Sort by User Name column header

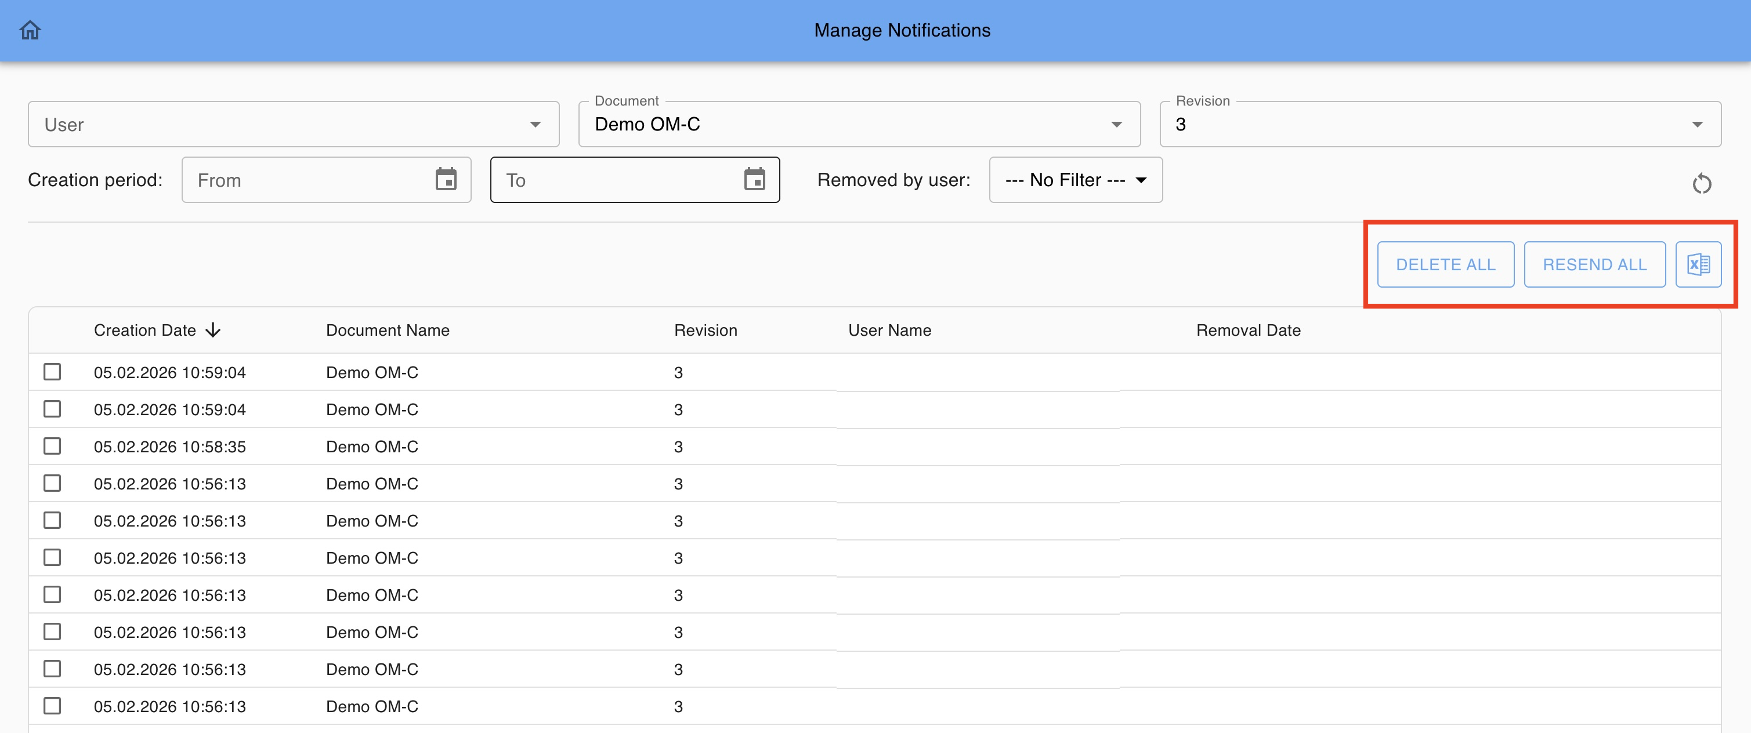[889, 330]
